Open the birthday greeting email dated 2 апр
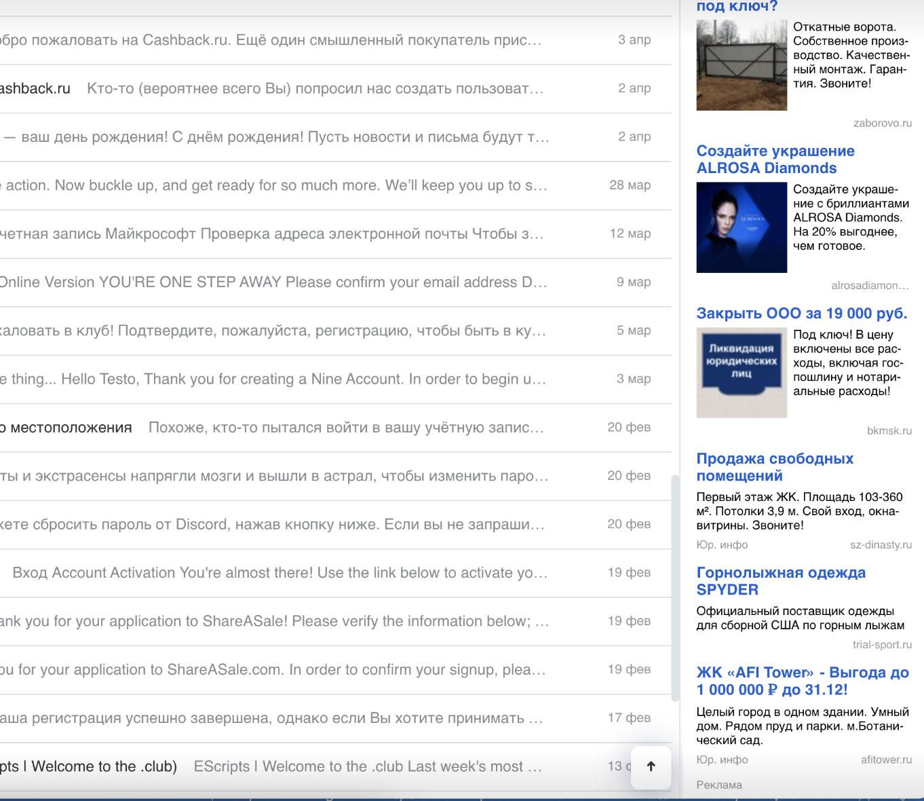Viewport: 924px width, 801px height. pos(305,137)
